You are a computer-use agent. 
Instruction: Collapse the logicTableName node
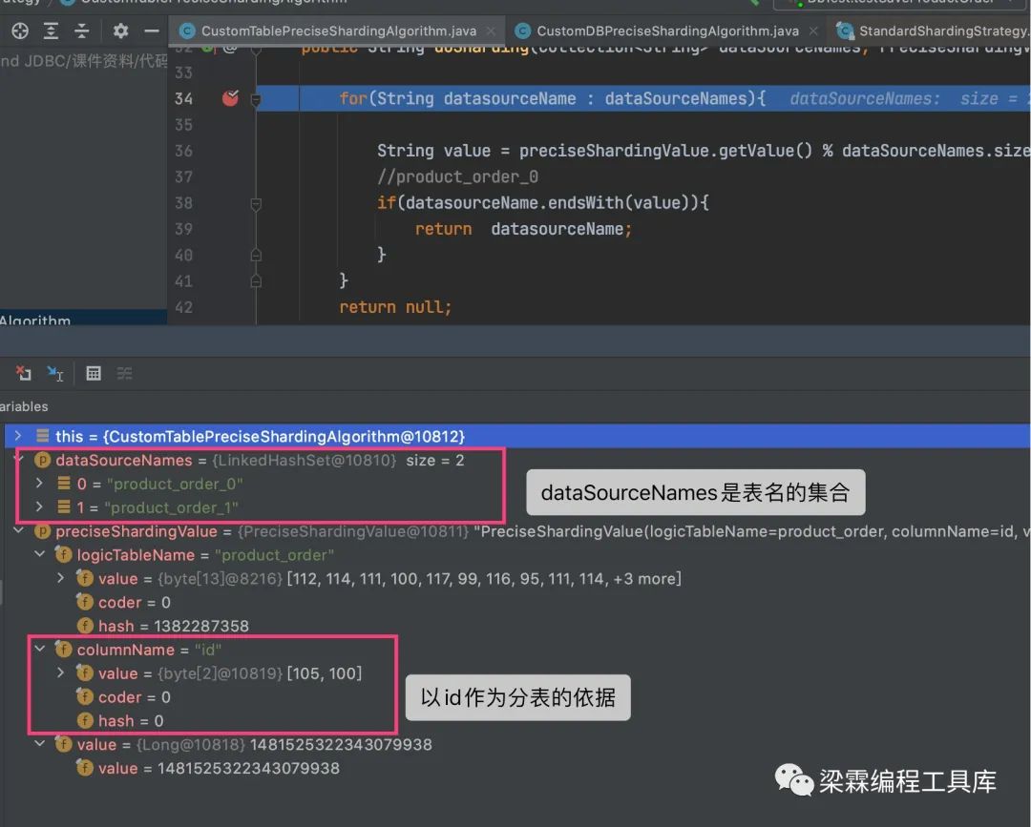(x=39, y=554)
